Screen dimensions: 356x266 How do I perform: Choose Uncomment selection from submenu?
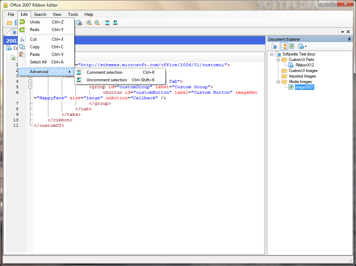tap(120, 80)
